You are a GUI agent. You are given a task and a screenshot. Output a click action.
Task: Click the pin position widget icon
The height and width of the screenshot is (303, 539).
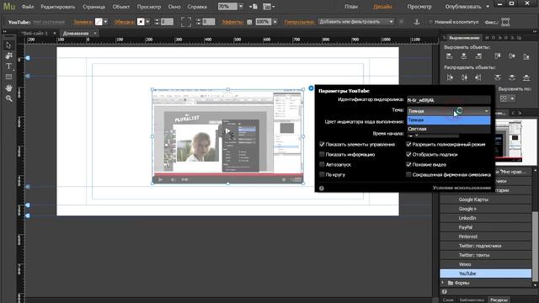point(505,22)
